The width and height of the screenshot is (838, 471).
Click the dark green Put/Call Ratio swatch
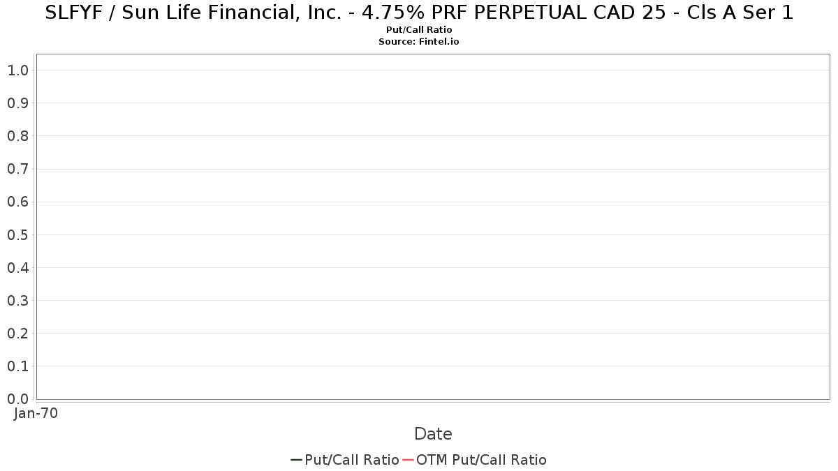[x=296, y=460]
